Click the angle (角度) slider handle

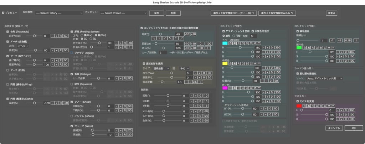tap(160, 34)
